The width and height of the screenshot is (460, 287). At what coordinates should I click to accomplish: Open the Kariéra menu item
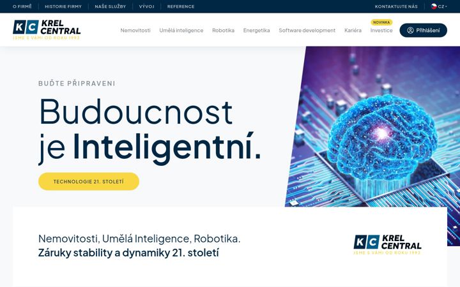pyautogui.click(x=353, y=31)
